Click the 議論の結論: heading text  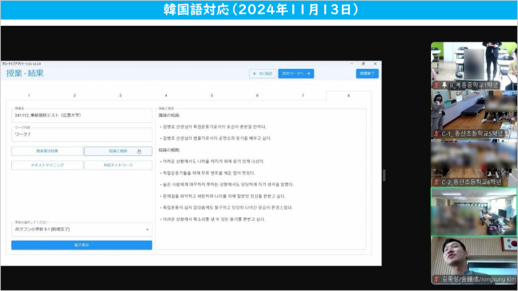[169, 115]
